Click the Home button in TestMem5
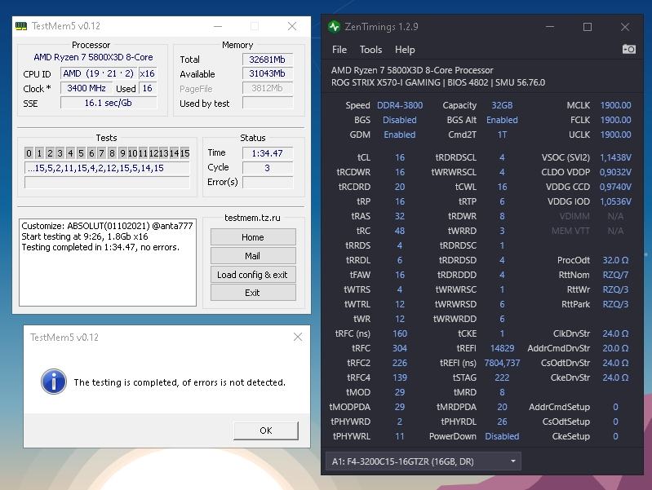The height and width of the screenshot is (490, 652). coord(253,237)
